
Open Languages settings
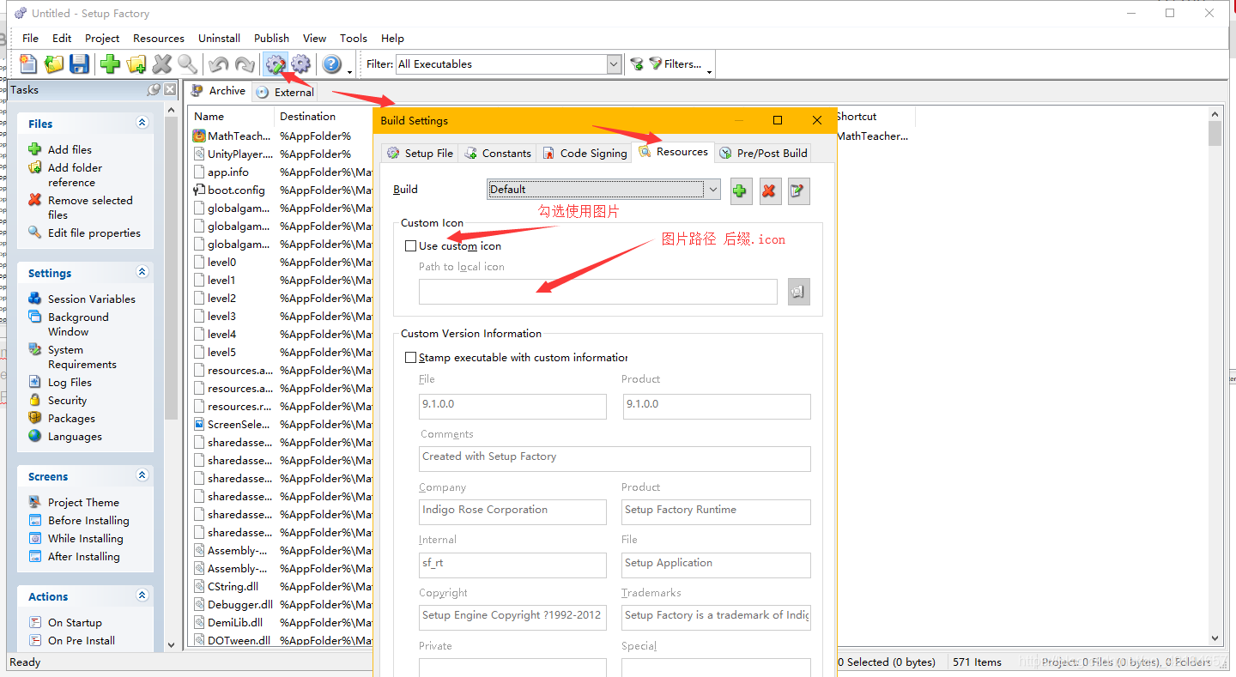pyautogui.click(x=75, y=437)
